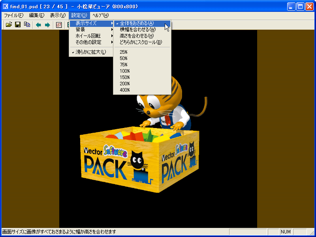The image size is (316, 237).
Task: Maximize the 小松菜ビューア window
Action: [x=300, y=7]
